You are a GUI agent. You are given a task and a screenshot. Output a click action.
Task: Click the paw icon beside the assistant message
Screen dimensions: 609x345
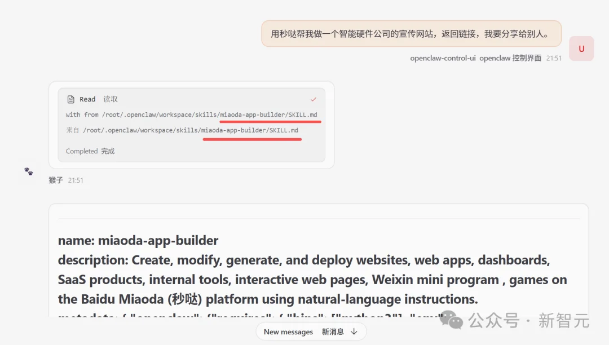(x=28, y=172)
